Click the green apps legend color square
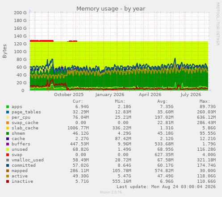The image size is (222, 197). pyautogui.click(x=8, y=107)
